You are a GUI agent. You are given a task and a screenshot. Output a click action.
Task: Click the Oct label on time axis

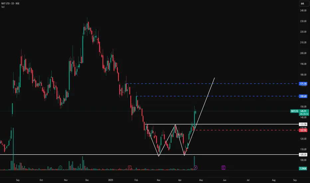(x=41, y=180)
